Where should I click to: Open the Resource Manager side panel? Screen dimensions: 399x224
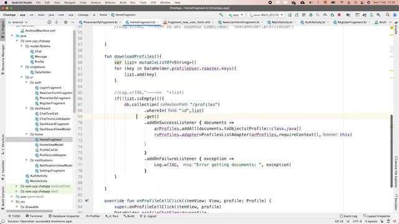pos(2,60)
